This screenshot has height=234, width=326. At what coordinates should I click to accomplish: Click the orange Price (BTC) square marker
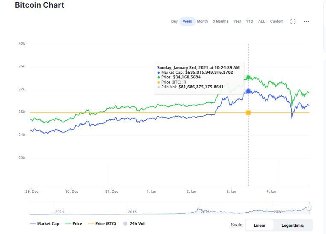click(248, 113)
